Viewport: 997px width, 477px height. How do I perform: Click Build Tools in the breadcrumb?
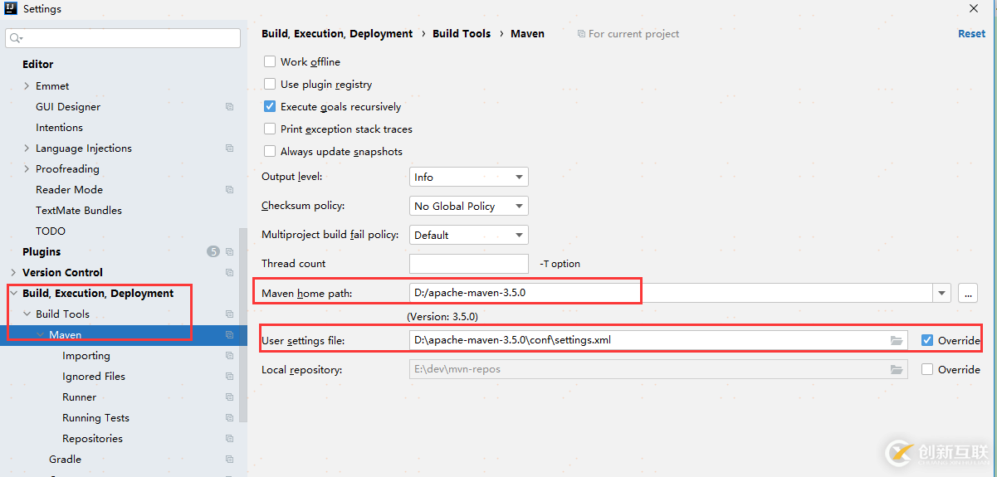pyautogui.click(x=462, y=34)
